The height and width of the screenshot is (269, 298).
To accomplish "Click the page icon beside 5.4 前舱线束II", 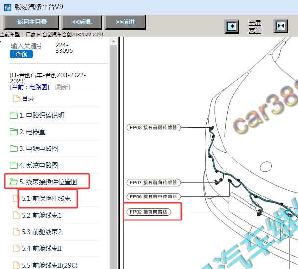I will [x=16, y=248].
